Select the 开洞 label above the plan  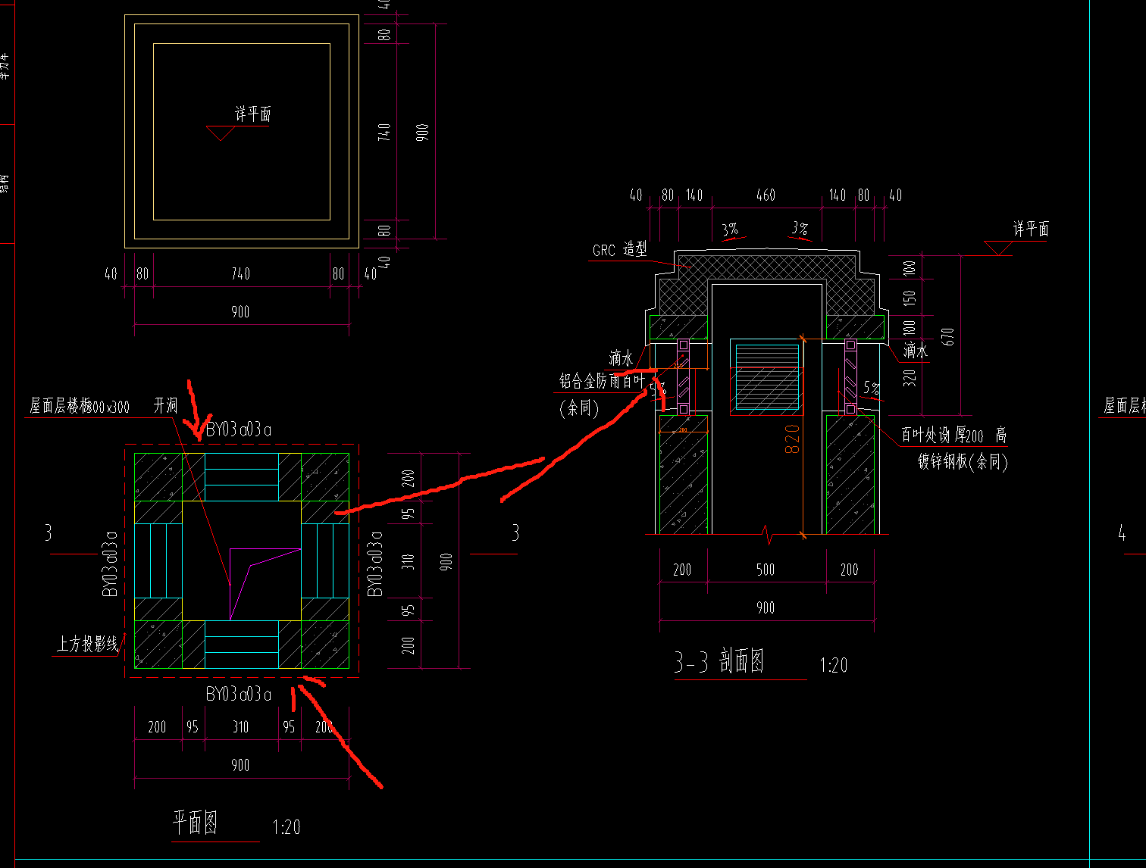click(166, 406)
